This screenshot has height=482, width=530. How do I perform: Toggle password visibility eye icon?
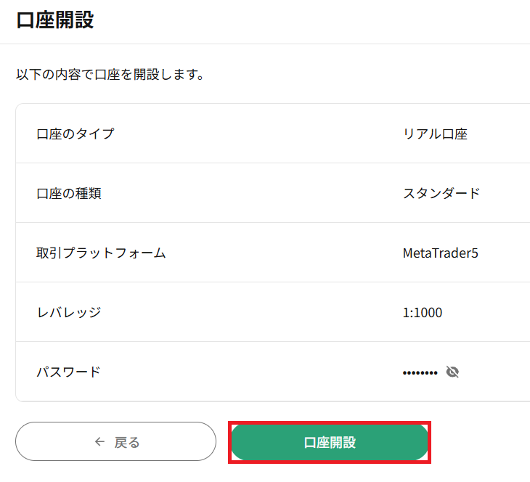[x=452, y=372]
